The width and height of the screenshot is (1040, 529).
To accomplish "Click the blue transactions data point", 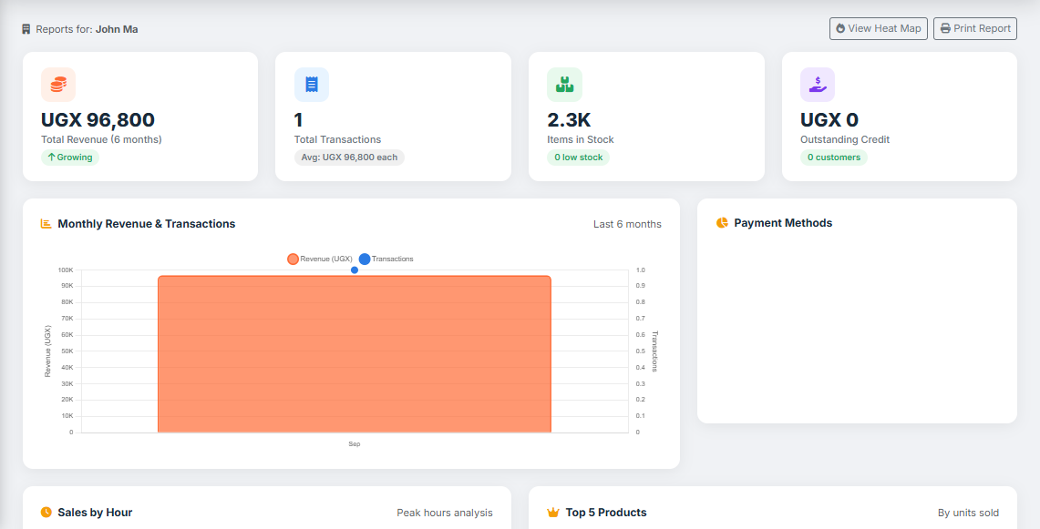I will [355, 270].
